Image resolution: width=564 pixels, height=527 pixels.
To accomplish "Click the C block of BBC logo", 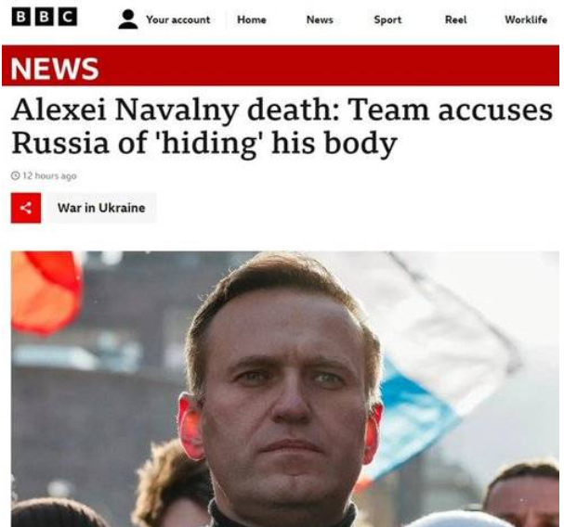I will pyautogui.click(x=68, y=17).
